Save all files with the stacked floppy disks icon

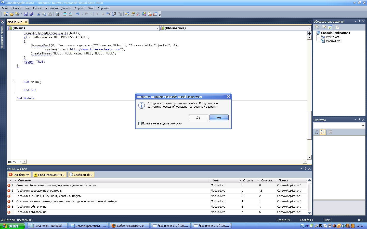31,14
